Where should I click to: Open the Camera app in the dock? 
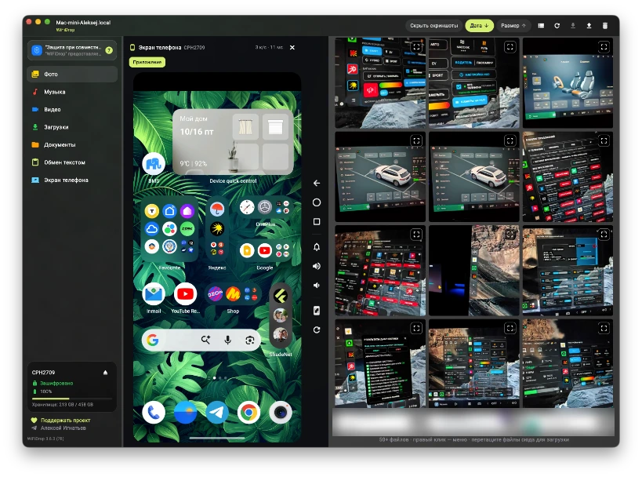(x=281, y=412)
